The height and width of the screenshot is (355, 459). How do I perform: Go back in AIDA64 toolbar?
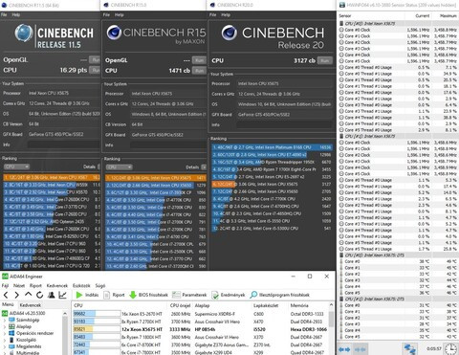tap(6, 295)
